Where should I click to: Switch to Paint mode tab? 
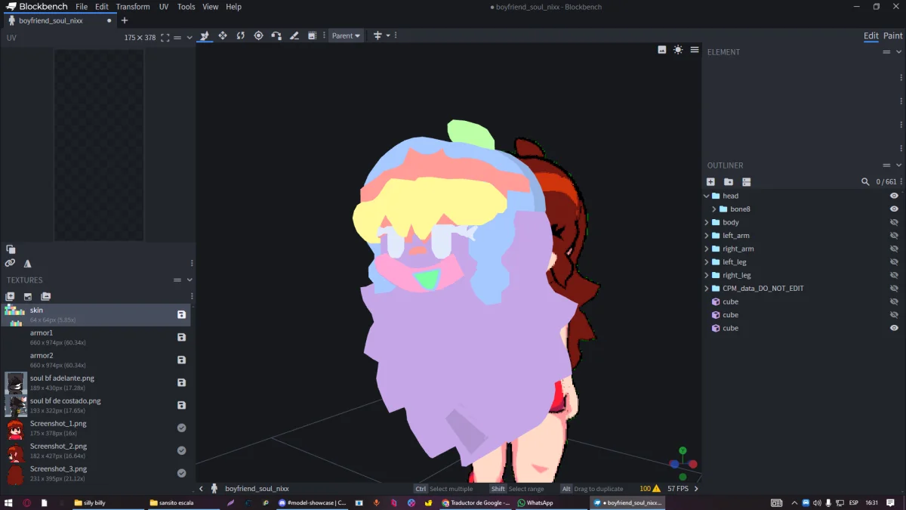click(892, 36)
